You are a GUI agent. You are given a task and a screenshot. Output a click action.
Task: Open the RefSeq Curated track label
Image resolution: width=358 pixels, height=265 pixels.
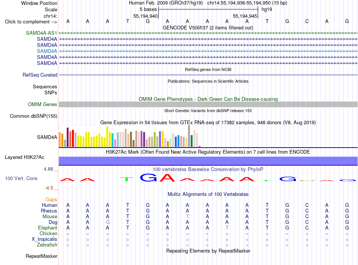[x=40, y=75]
